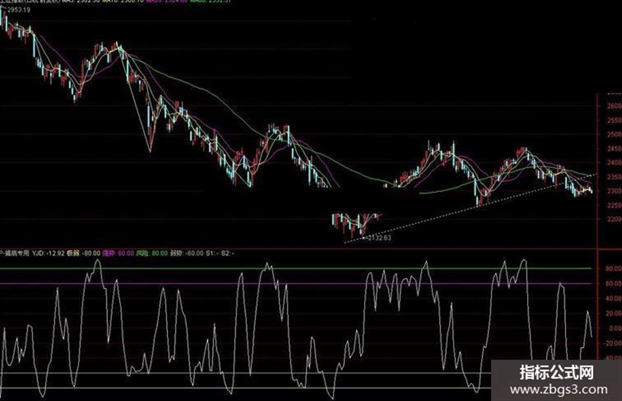Viewport: 622px width, 401px height.
Task: Select the purple 60.00 horizontal threshold line
Action: click(296, 284)
